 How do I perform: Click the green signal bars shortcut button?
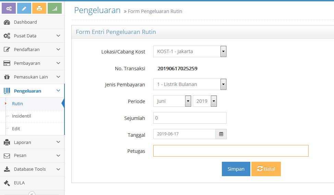click(55, 8)
